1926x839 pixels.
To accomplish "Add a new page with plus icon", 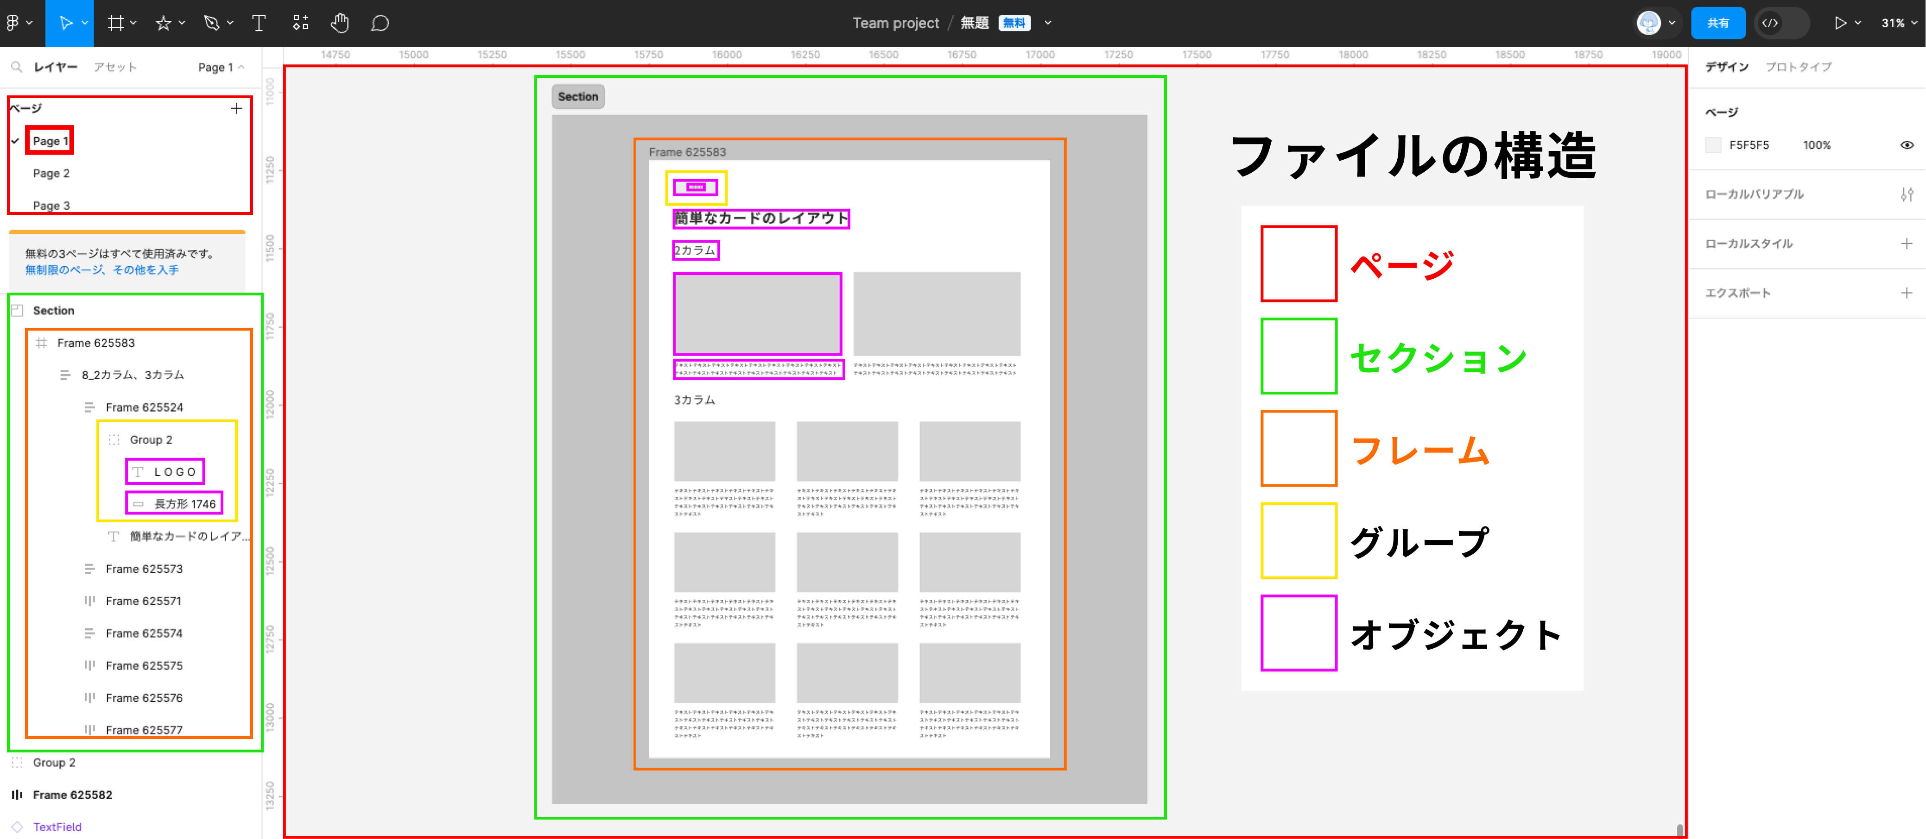I will coord(236,108).
